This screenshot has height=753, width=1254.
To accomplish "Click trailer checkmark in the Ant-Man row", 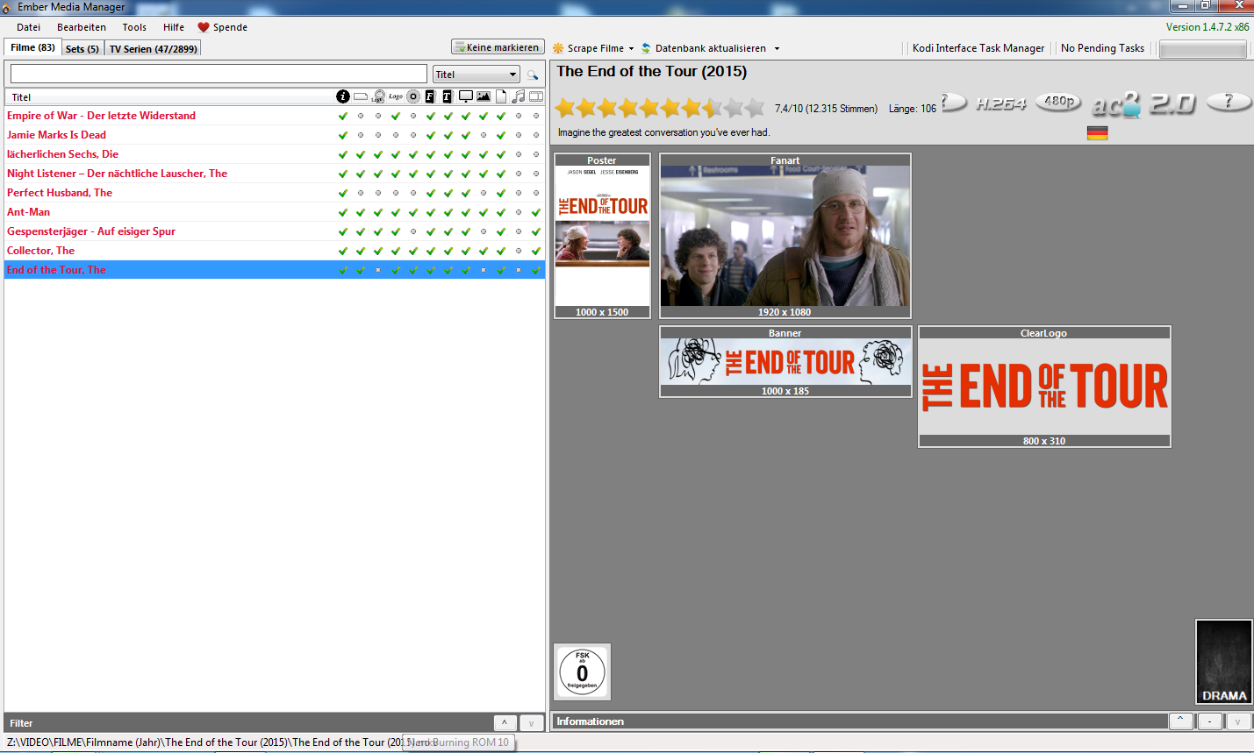I will click(536, 212).
